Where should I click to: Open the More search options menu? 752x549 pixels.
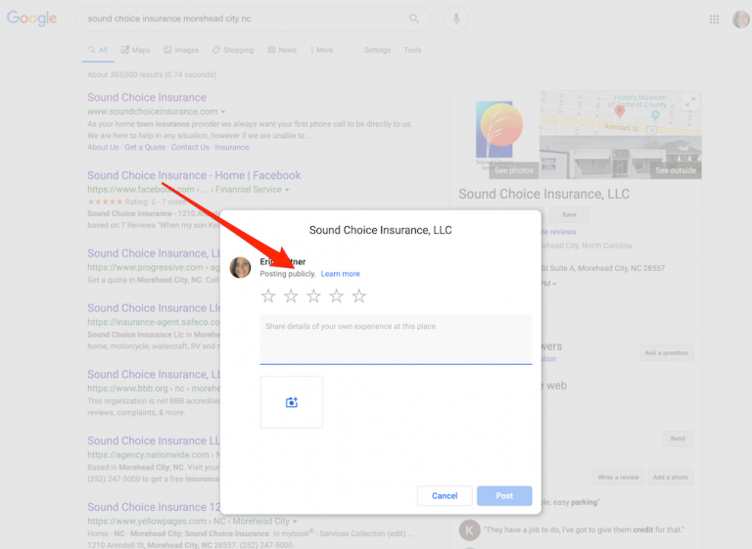tap(321, 50)
